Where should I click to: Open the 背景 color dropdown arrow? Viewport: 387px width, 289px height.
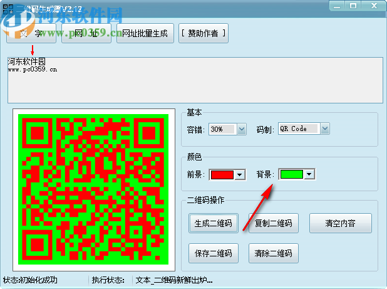(309, 174)
